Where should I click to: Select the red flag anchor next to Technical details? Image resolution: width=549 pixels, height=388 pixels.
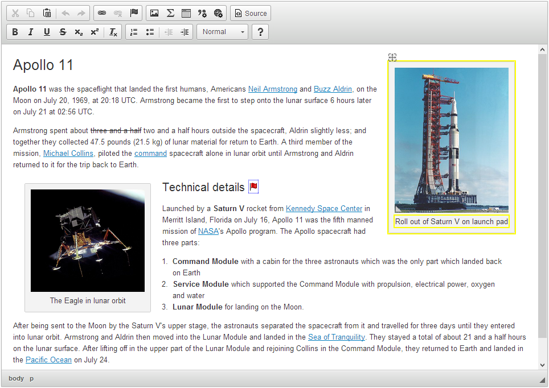(253, 187)
